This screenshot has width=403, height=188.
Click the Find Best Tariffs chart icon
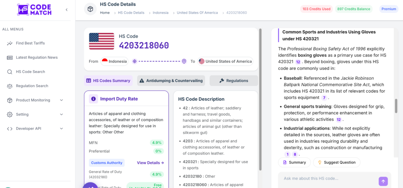tap(10, 43)
